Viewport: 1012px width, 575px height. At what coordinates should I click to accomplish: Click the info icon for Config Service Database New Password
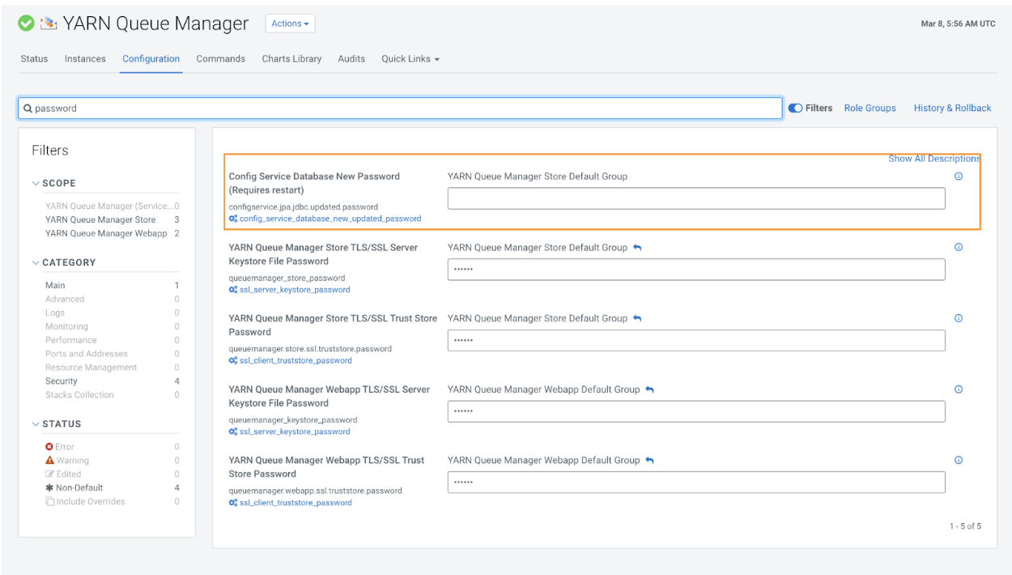point(959,175)
